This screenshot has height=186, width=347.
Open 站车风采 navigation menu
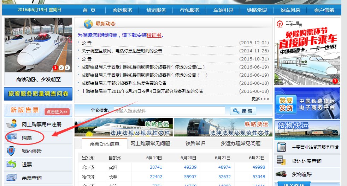tap(290, 10)
